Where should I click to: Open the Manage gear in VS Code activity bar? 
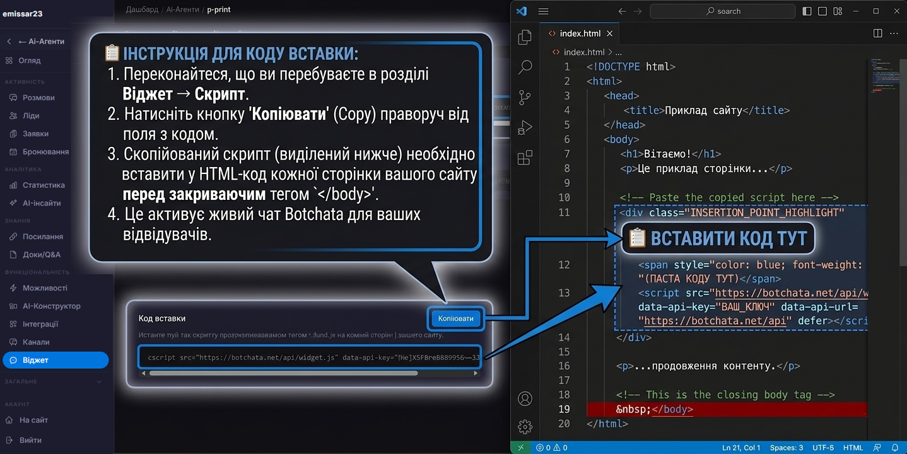[525, 426]
